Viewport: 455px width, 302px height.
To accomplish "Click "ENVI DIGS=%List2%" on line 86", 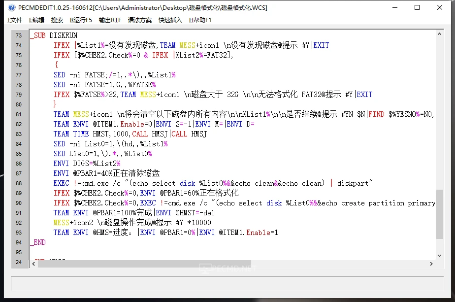I will (x=87, y=164).
